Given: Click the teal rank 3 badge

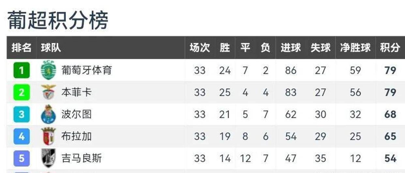Looking at the screenshot, I should (22, 114).
